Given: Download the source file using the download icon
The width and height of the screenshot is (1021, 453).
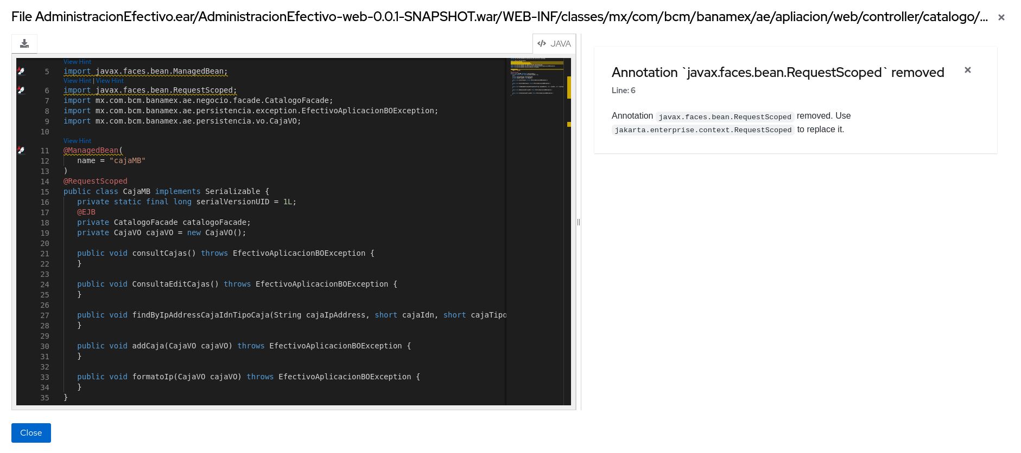Looking at the screenshot, I should point(24,44).
